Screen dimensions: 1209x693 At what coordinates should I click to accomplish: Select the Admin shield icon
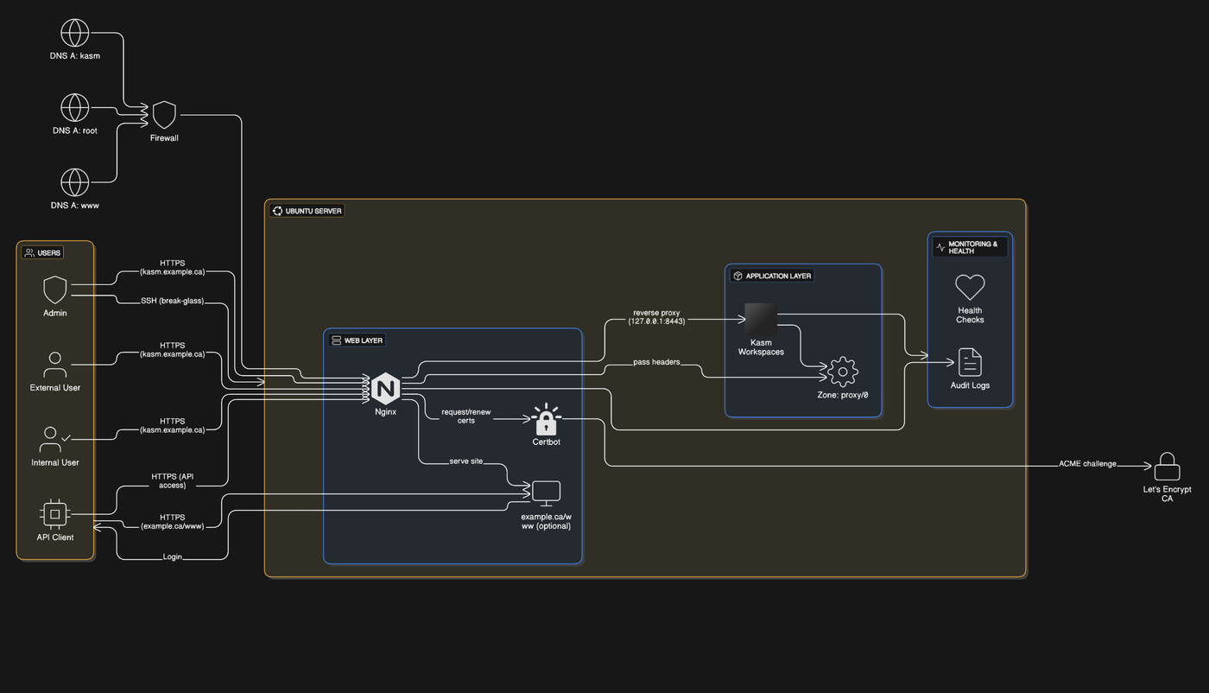point(54,289)
